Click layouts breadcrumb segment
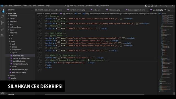Viewport: 176px width, 99px height. click(x=55, y=13)
